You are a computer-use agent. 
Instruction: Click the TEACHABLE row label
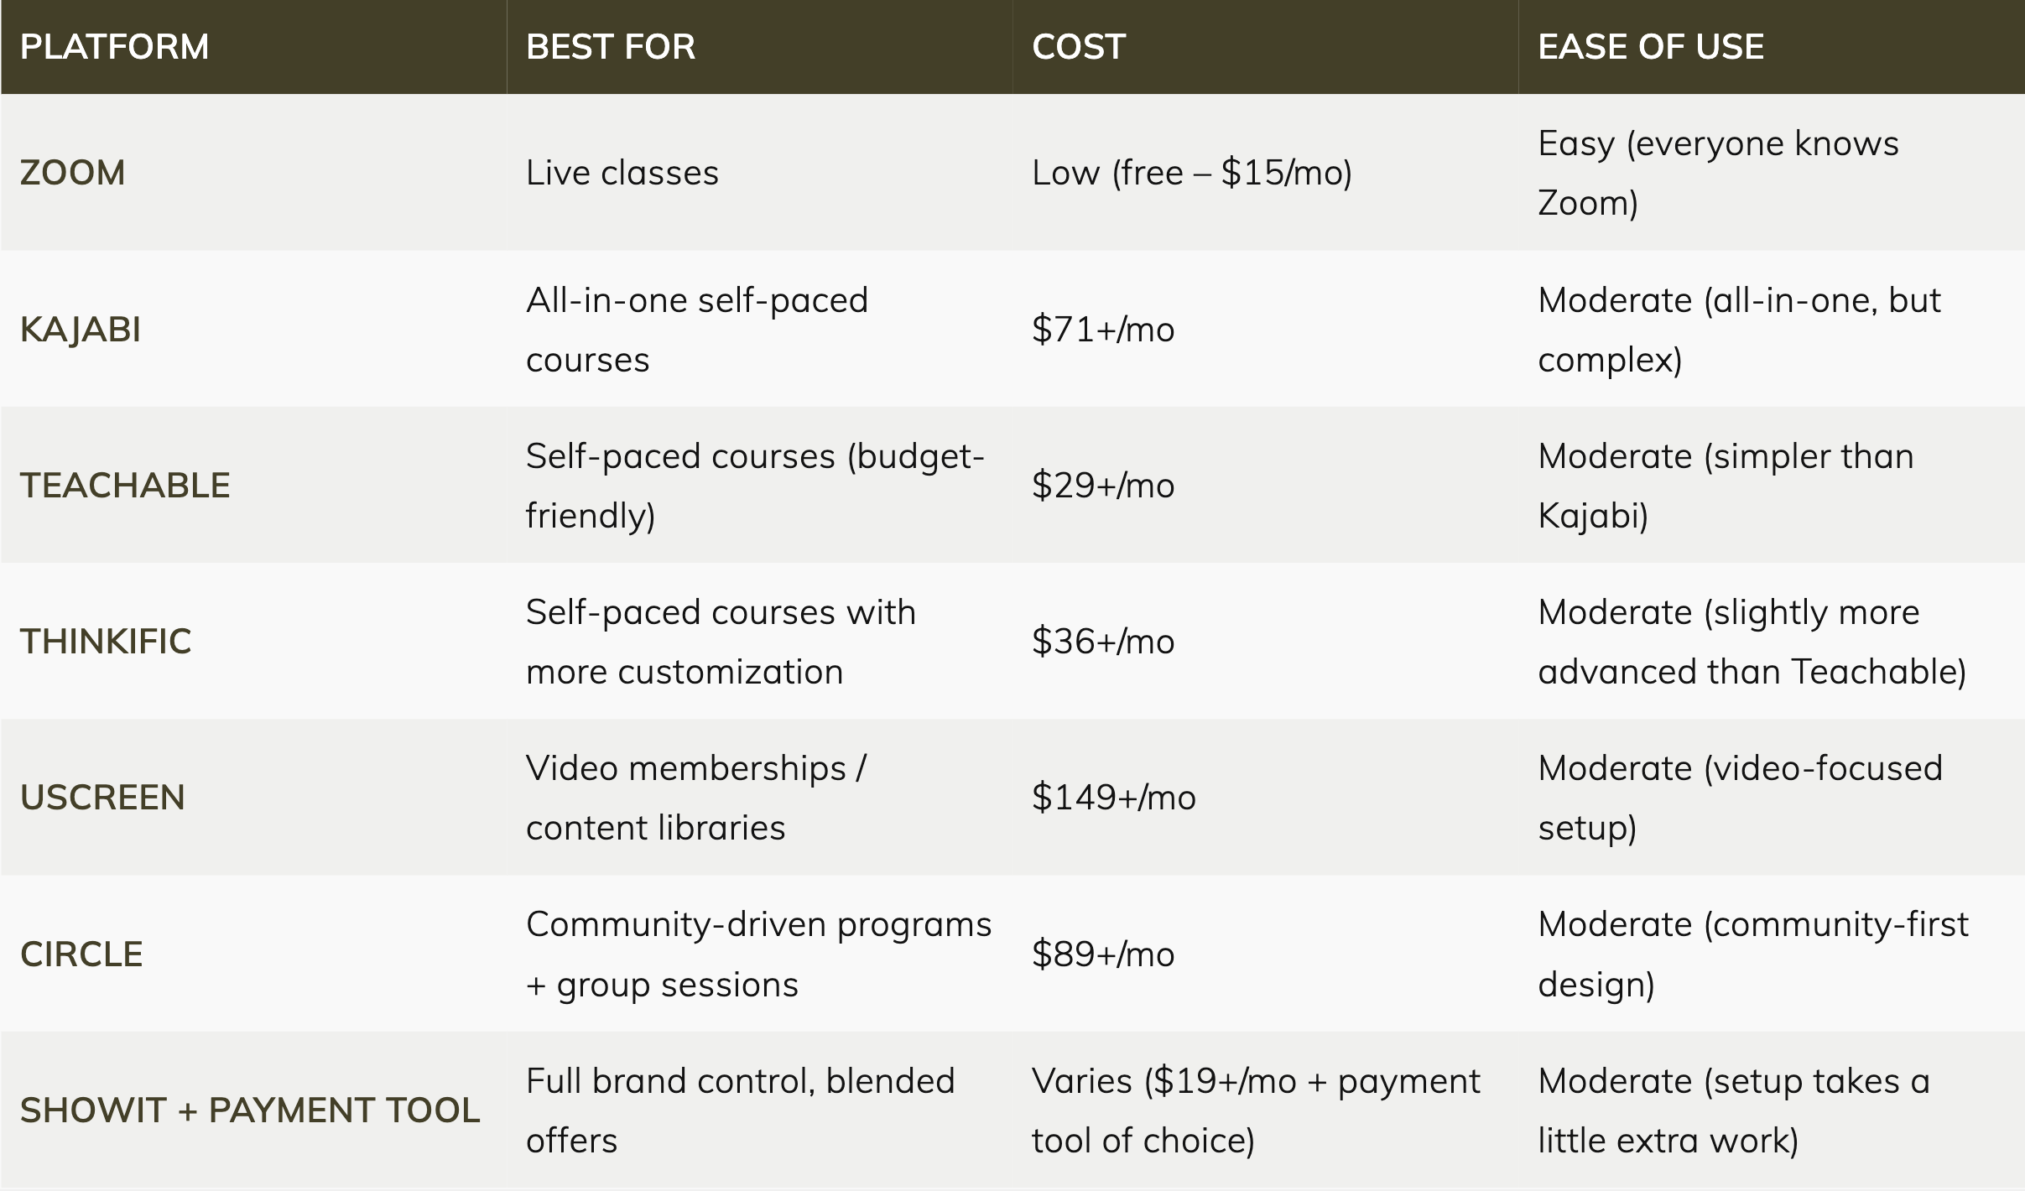point(125,486)
